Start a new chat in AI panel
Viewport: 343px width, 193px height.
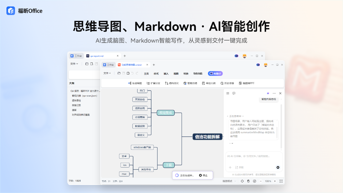tap(234, 93)
